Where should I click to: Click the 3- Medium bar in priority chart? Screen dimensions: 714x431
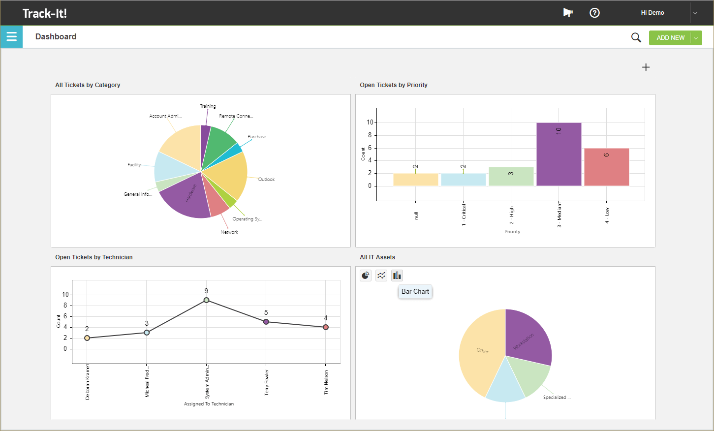tap(559, 153)
